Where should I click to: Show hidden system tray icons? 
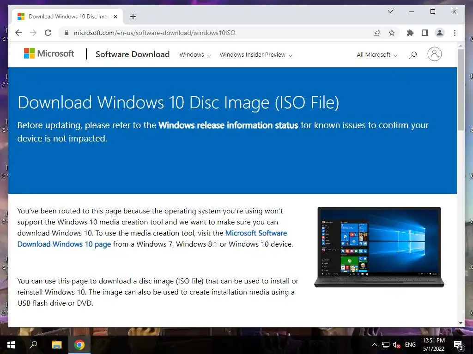coord(374,345)
